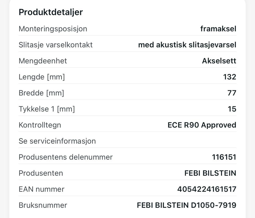Click the Akselsett value
255x218 pixels.
coord(219,61)
